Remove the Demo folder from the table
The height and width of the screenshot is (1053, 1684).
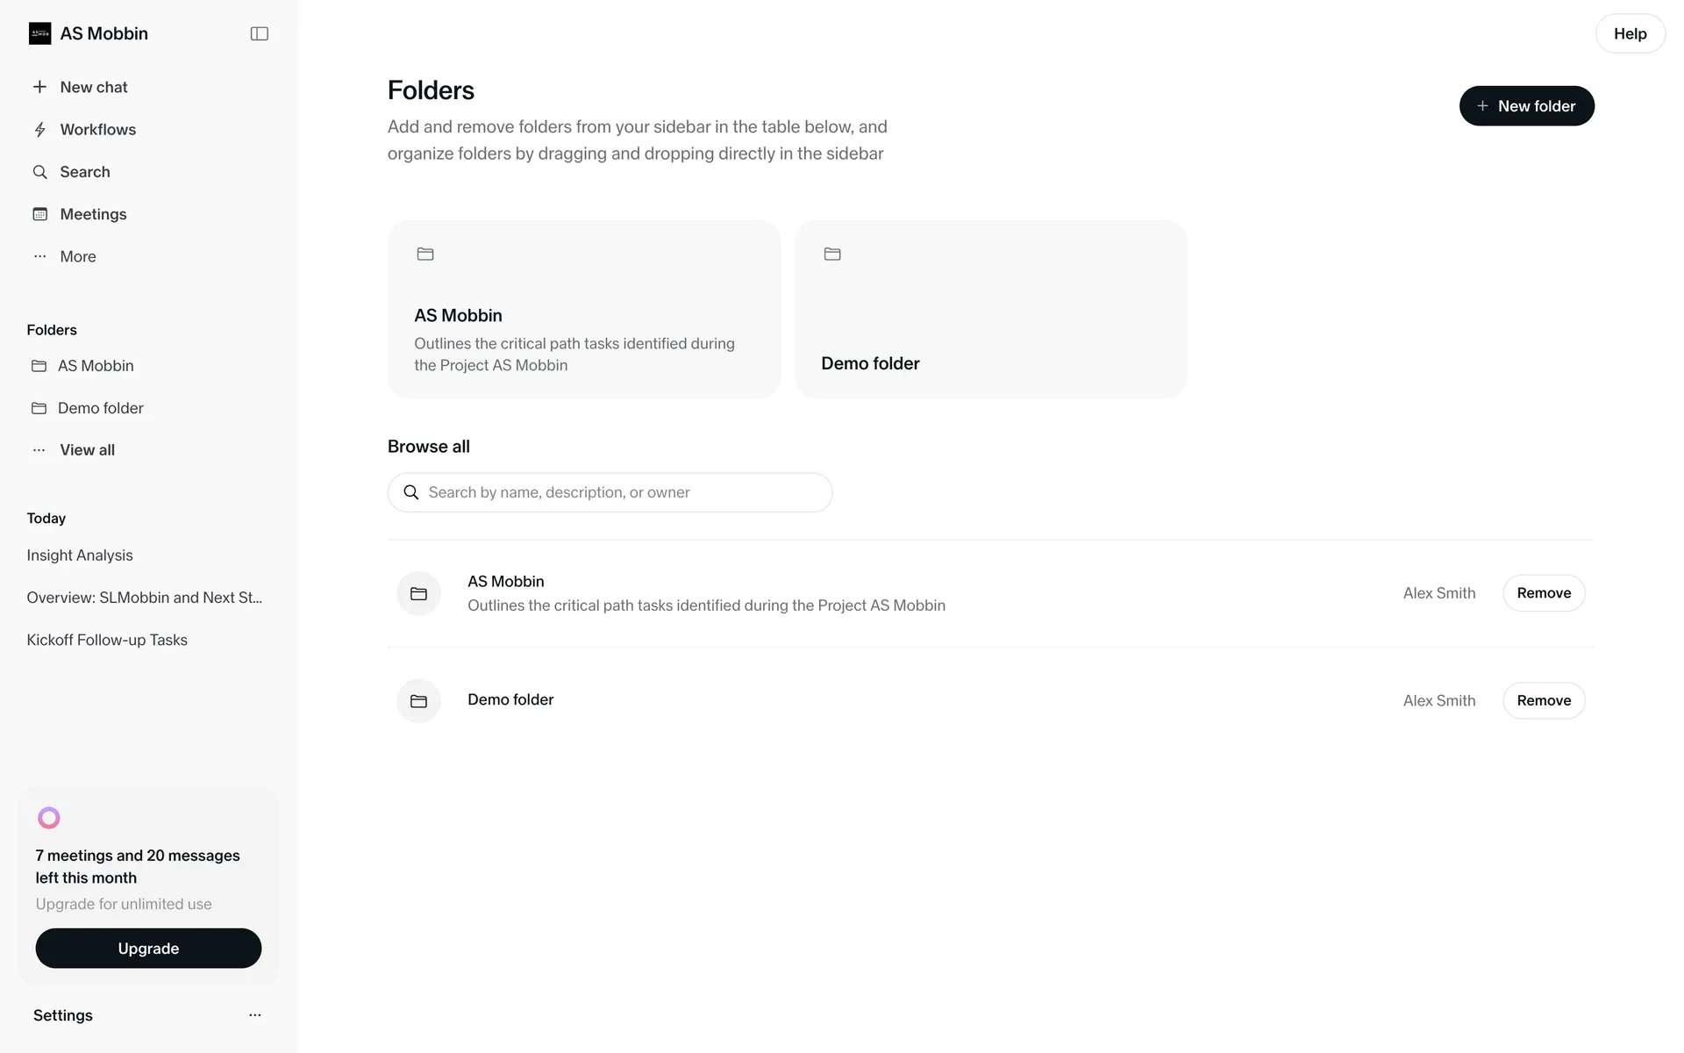(1544, 700)
